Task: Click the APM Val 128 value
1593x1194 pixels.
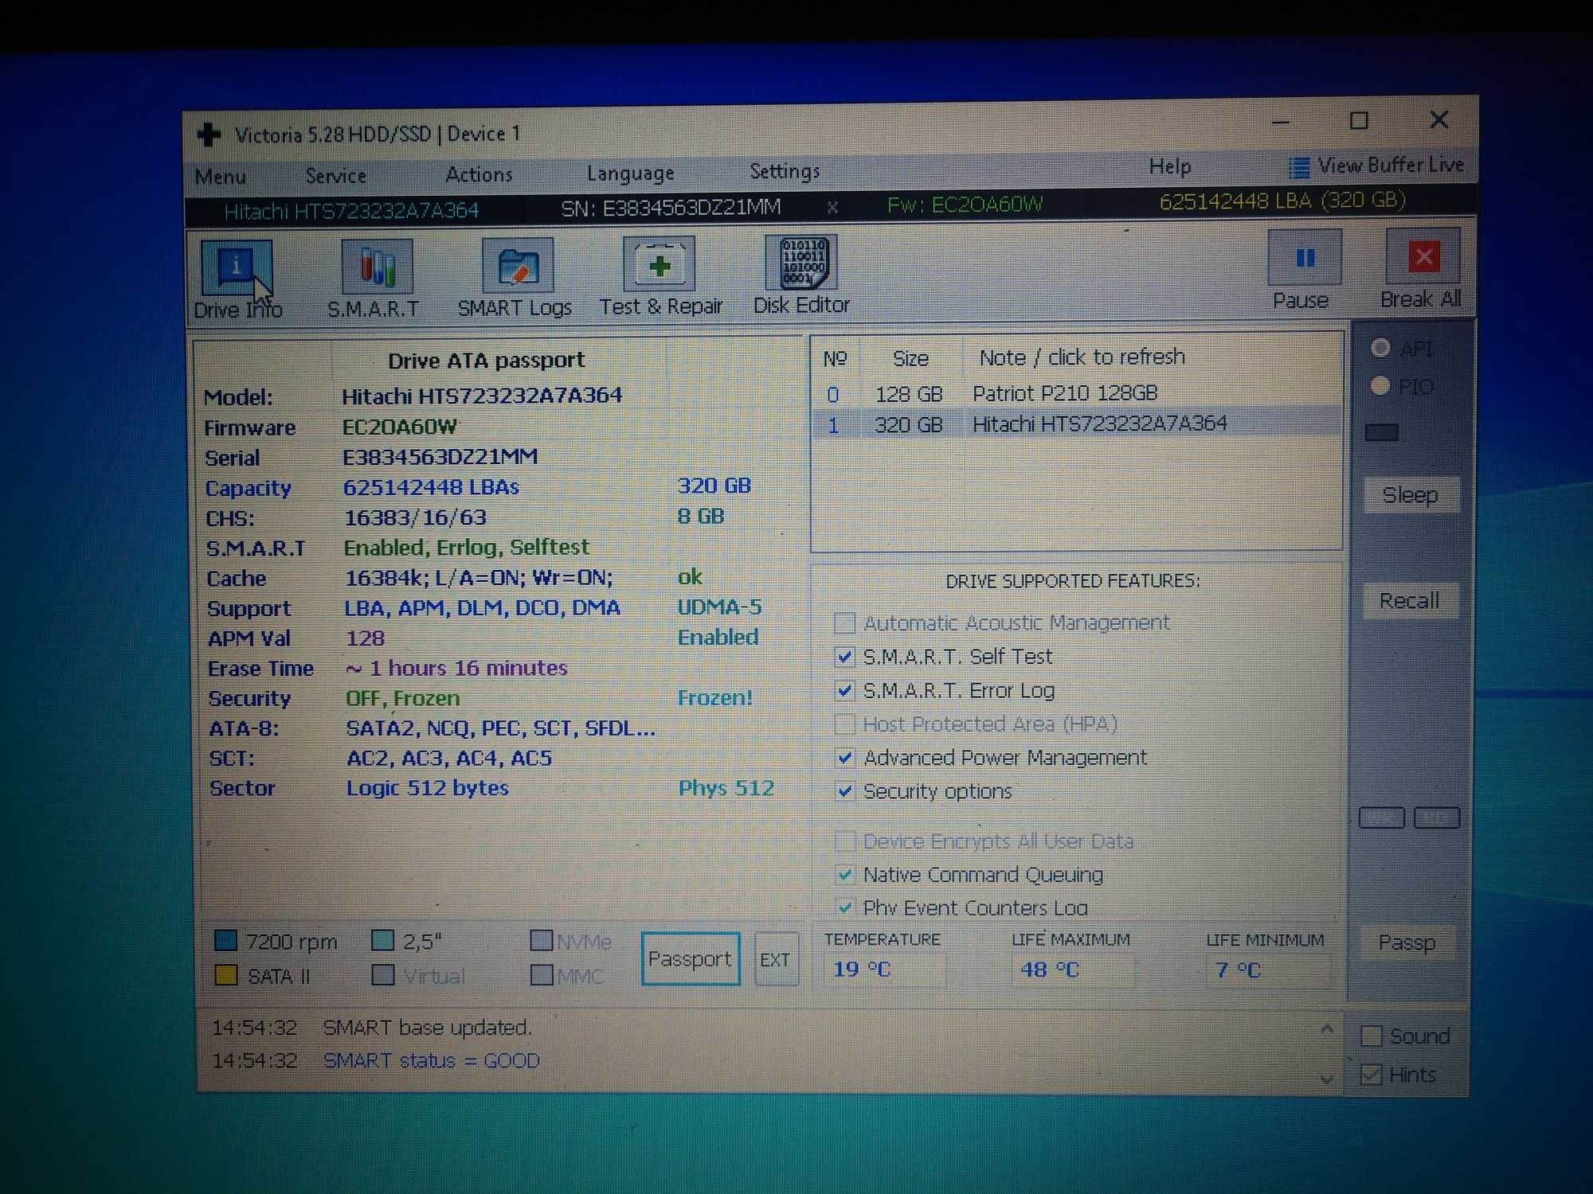Action: (365, 638)
